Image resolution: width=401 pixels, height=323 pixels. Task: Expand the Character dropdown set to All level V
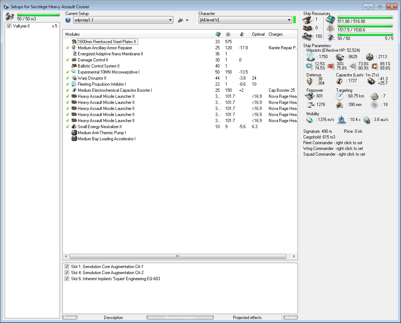click(289, 20)
